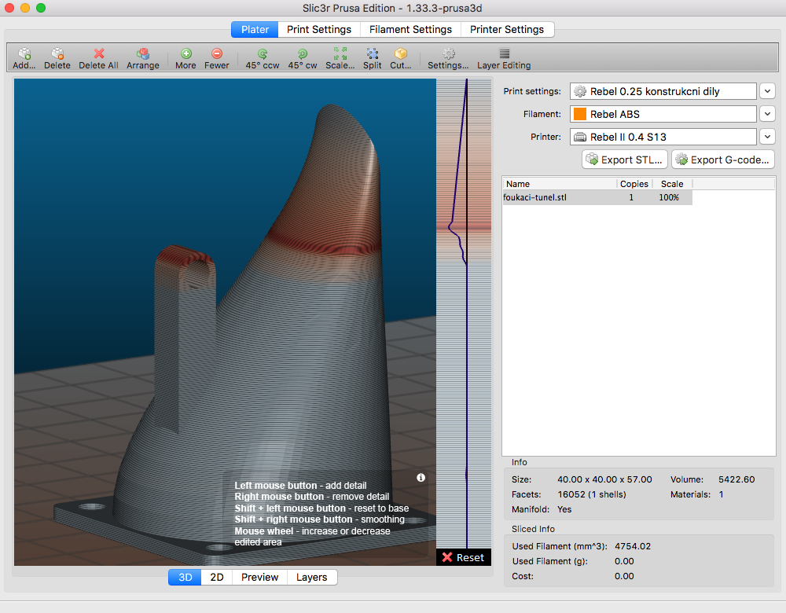Image resolution: width=786 pixels, height=613 pixels.
Task: Switch the view to 2D
Action: [x=217, y=577]
